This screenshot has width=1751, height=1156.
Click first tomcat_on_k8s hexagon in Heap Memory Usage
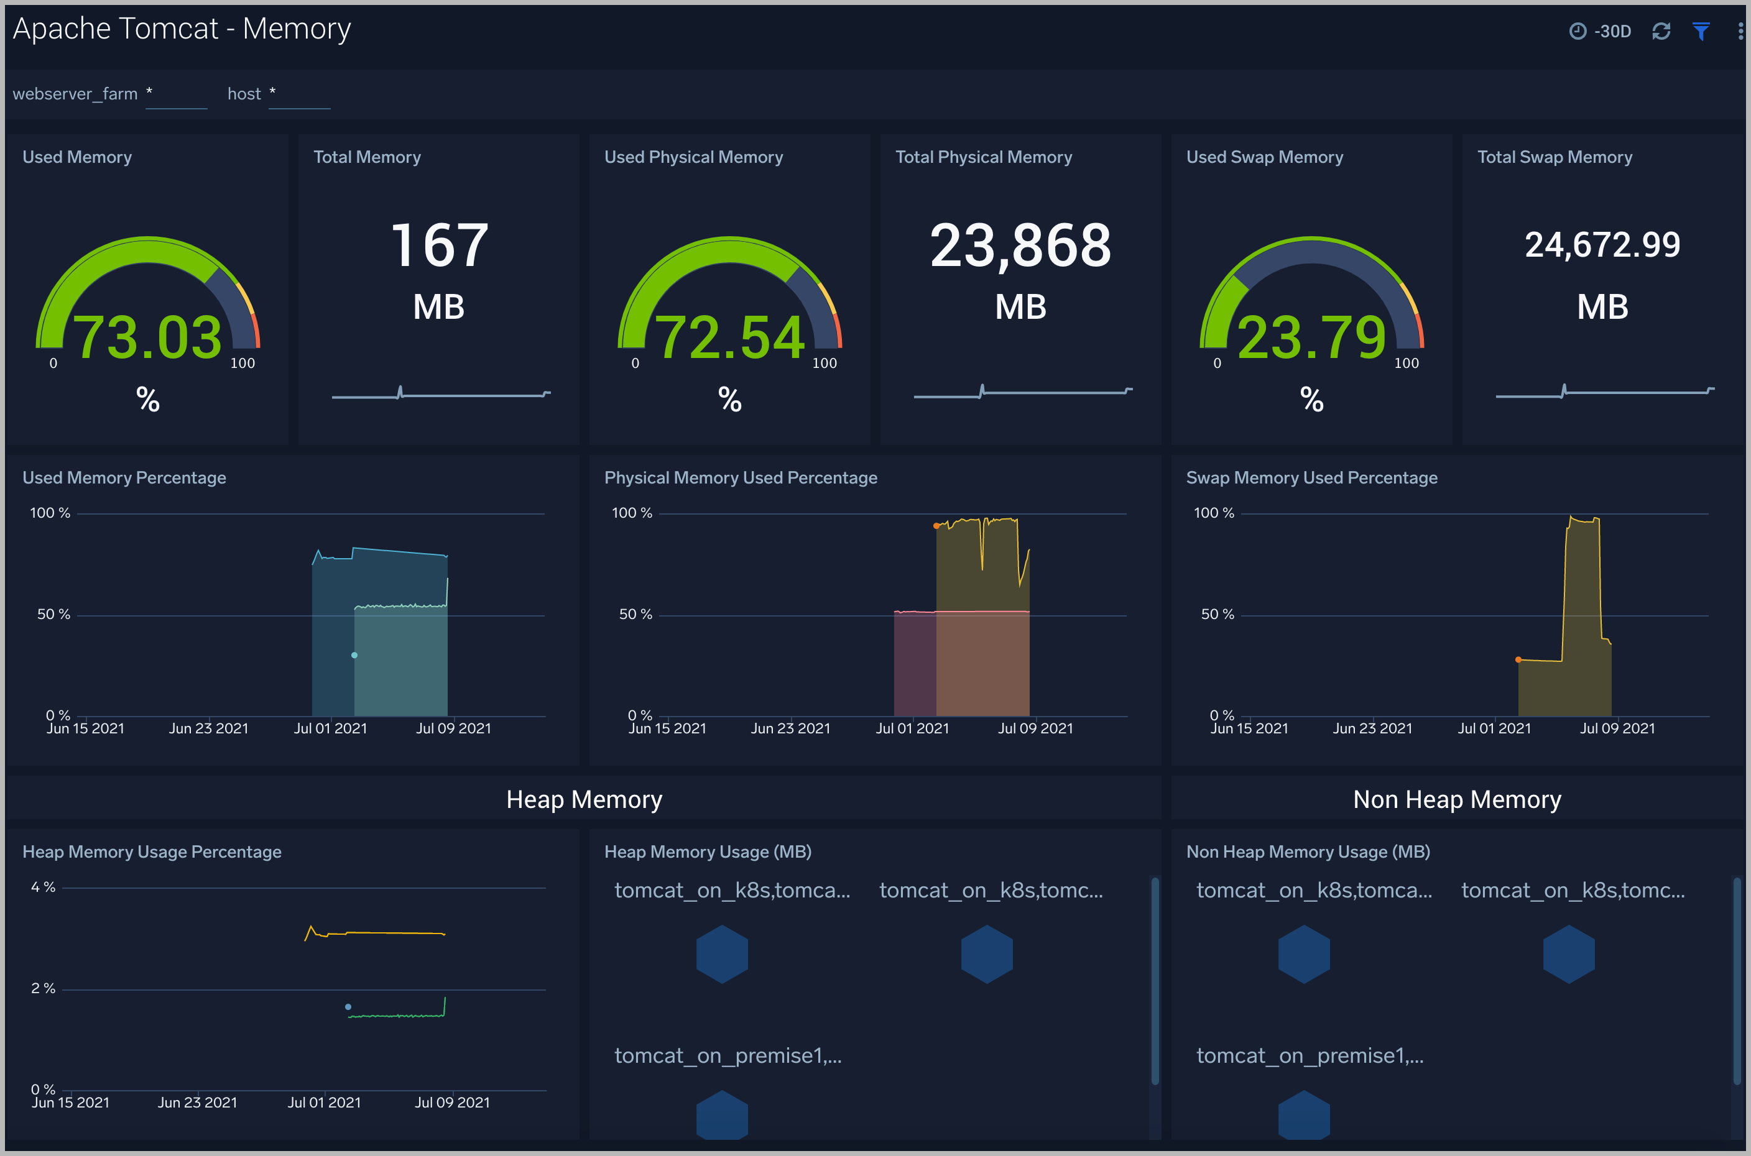click(722, 954)
